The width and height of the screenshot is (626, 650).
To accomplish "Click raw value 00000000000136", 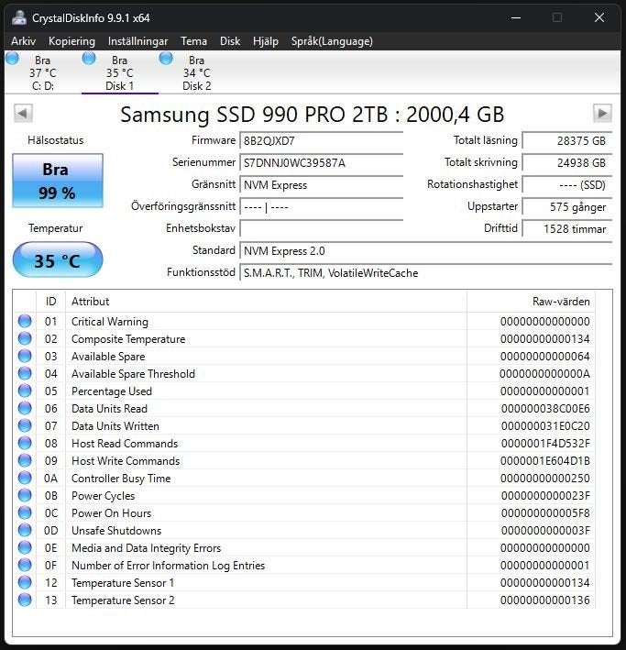I will coord(544,600).
